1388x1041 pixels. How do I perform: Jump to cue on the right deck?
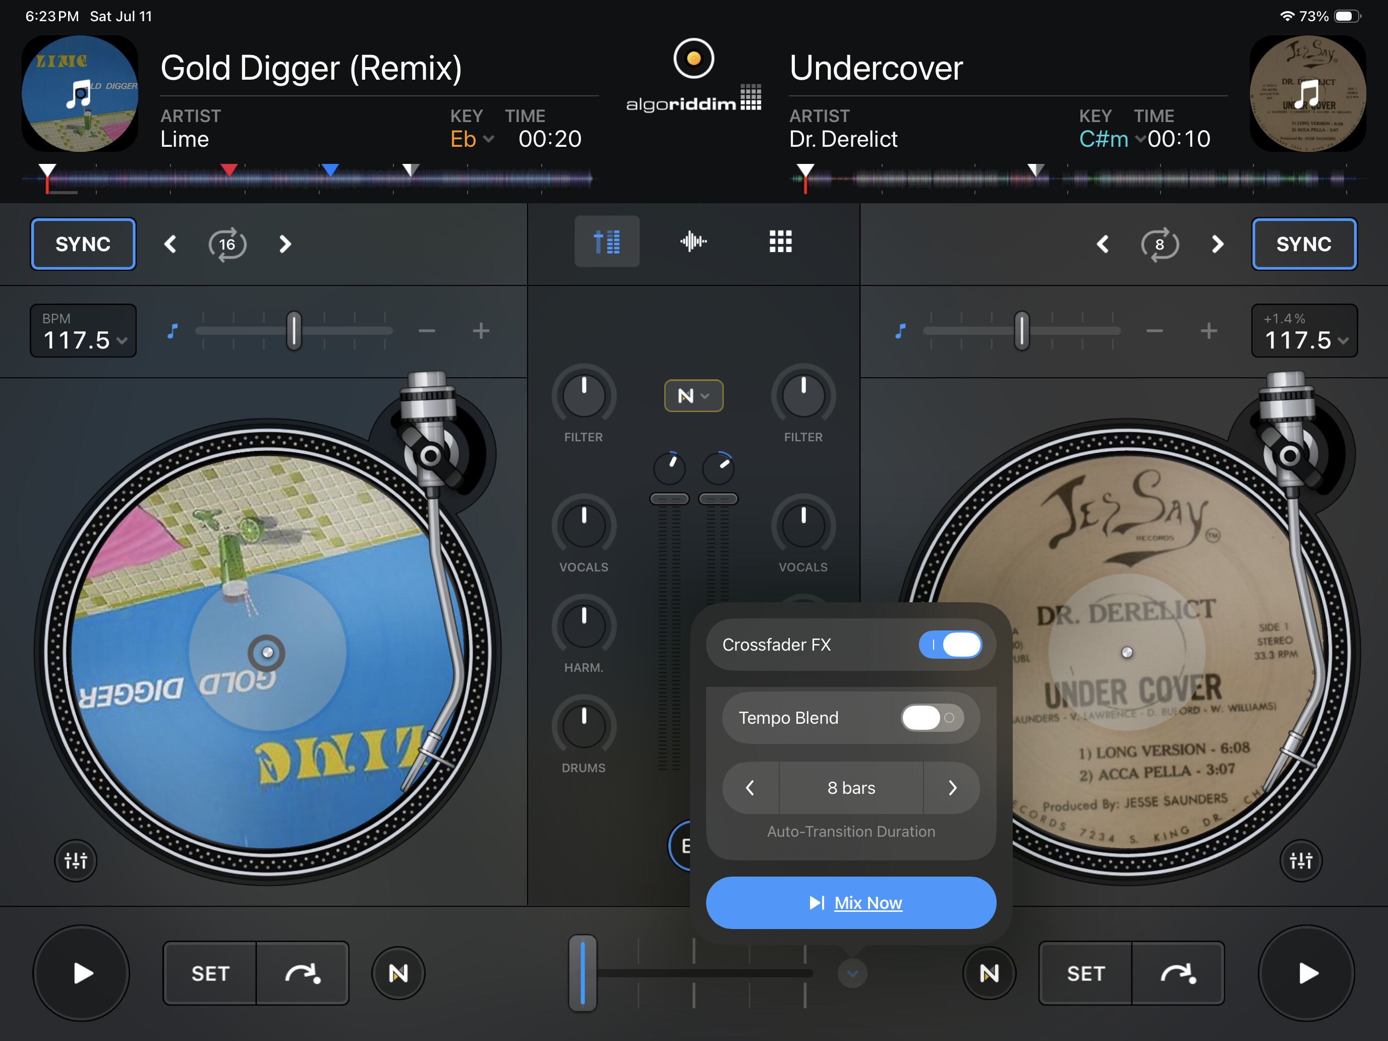coord(1178,973)
